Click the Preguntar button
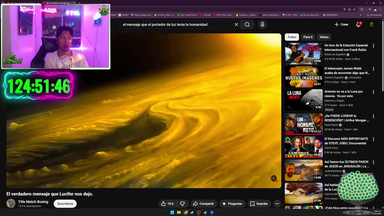The image size is (384, 216). click(232, 204)
